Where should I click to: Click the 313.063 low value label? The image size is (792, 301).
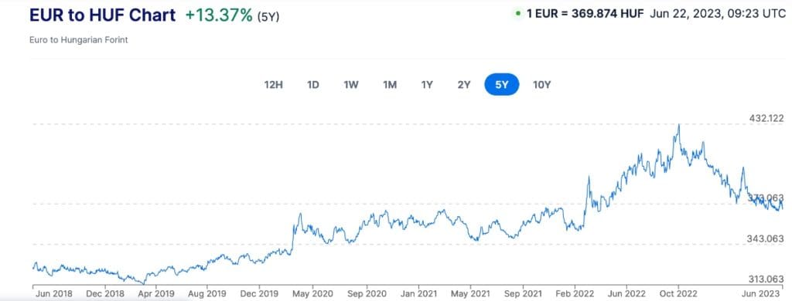point(766,279)
